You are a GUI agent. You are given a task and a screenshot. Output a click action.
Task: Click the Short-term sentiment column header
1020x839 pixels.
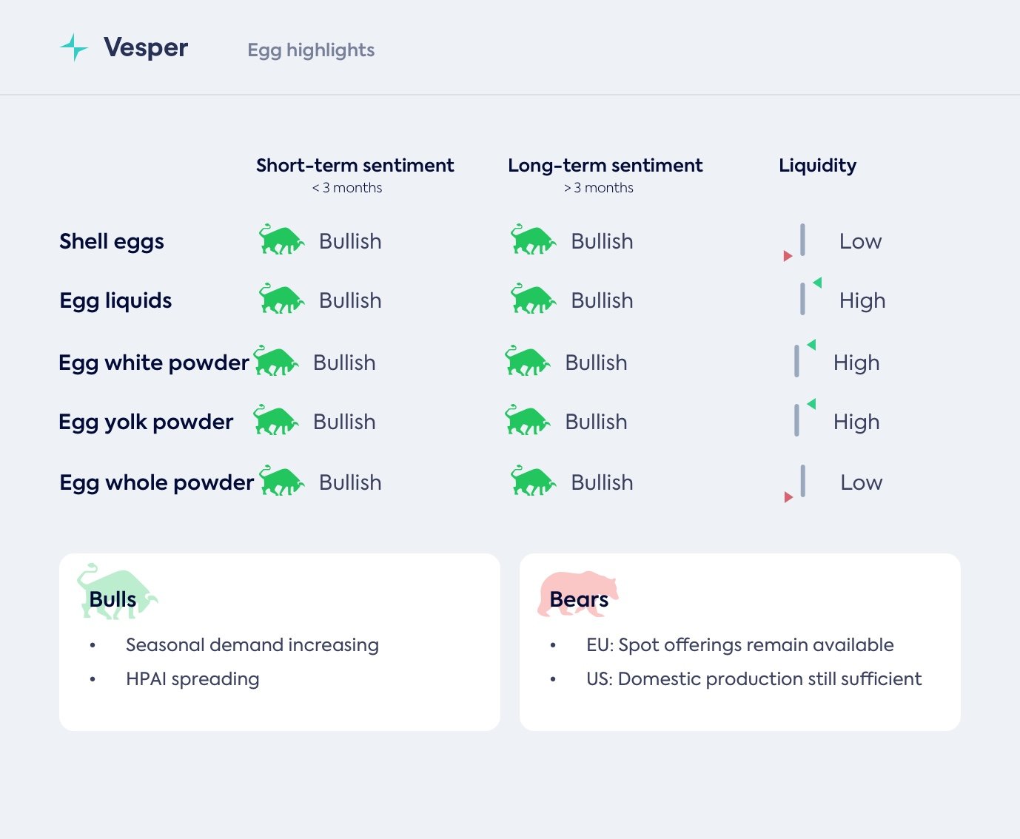tap(355, 166)
